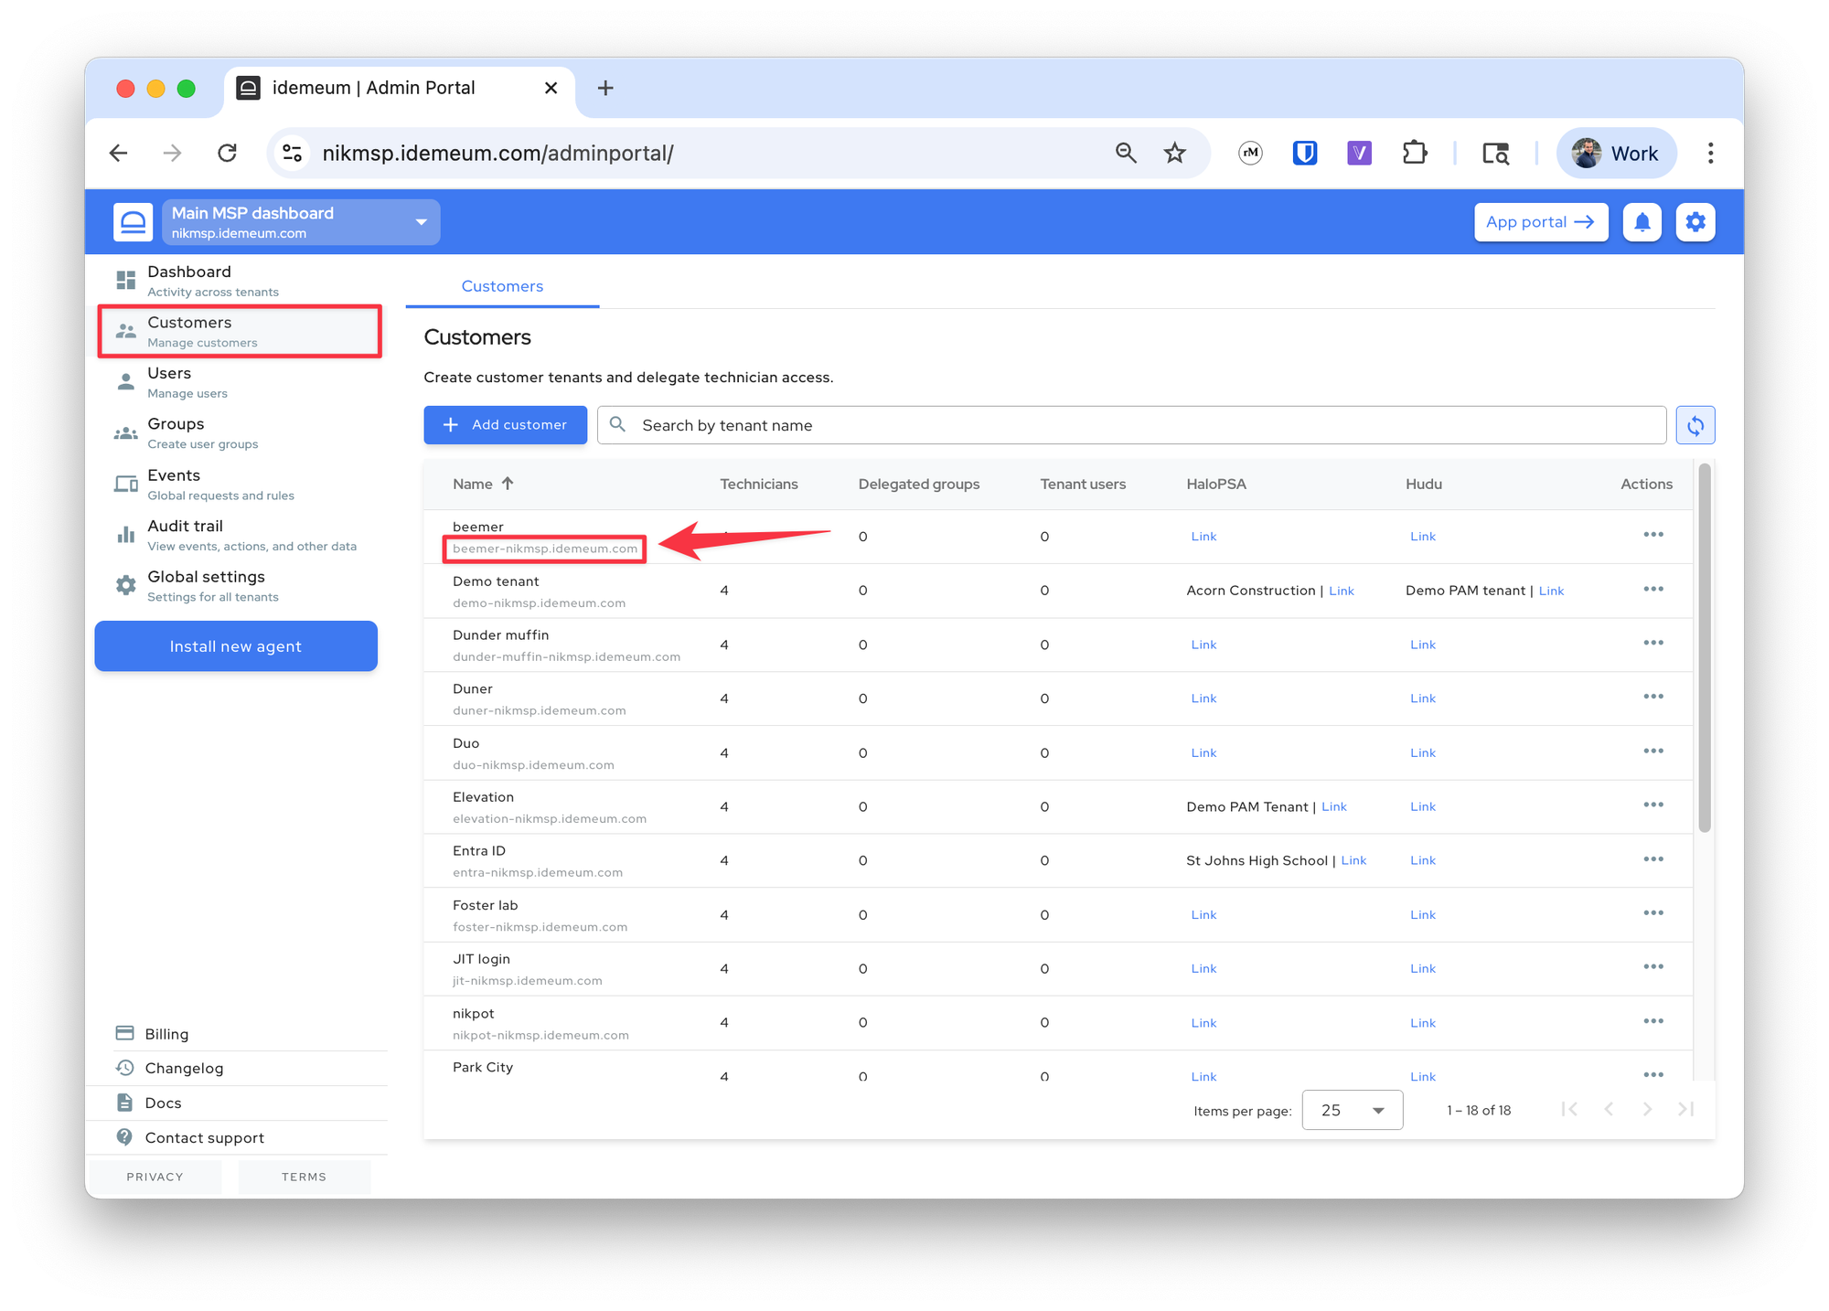The height and width of the screenshot is (1311, 1829).
Task: Go back in browser history
Action: click(x=118, y=153)
